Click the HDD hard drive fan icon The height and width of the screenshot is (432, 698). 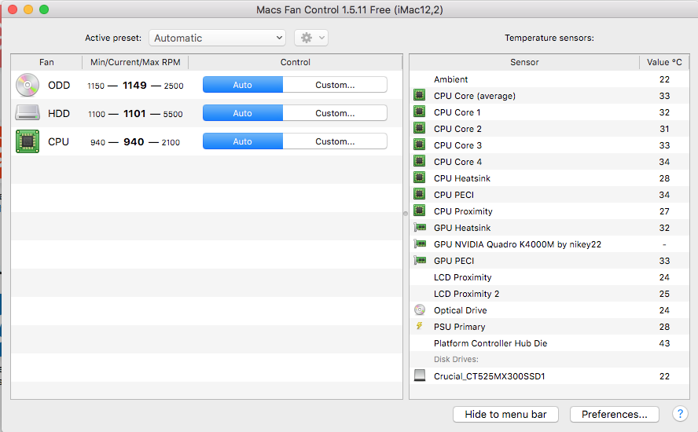(28, 113)
